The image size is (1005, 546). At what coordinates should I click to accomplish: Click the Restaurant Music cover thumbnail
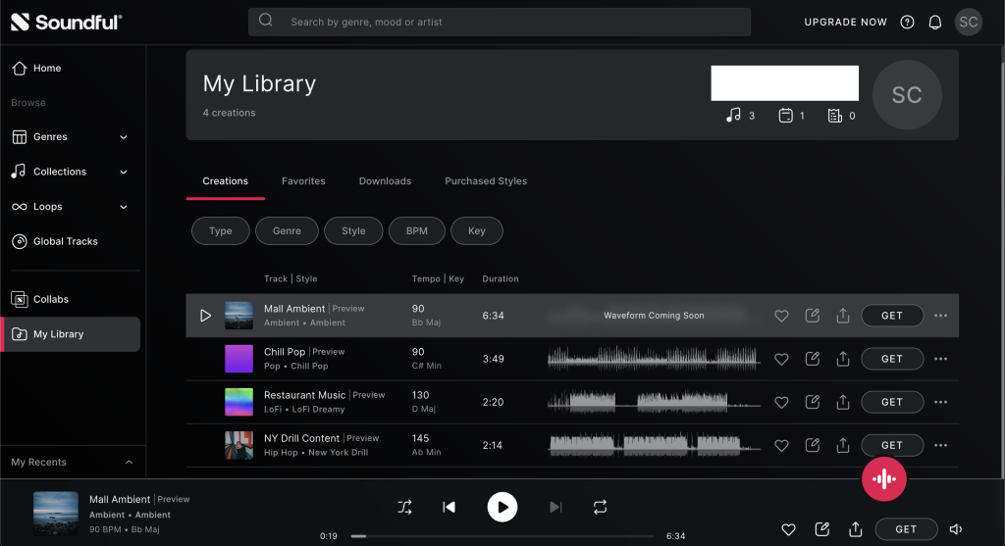click(x=238, y=402)
